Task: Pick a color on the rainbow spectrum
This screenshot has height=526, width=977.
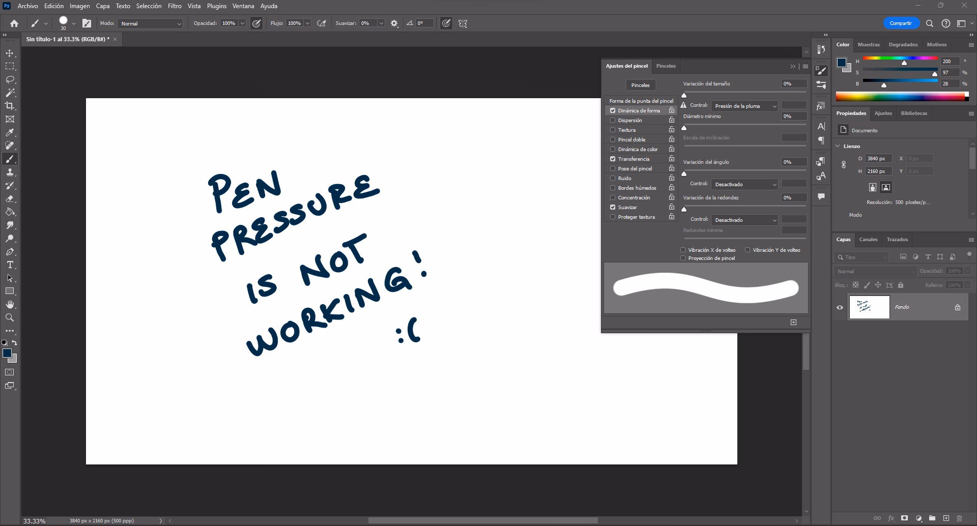Action: coord(901,96)
